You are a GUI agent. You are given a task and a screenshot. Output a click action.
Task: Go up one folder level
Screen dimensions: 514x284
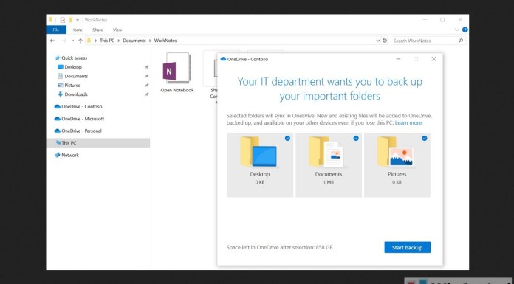[x=80, y=41]
